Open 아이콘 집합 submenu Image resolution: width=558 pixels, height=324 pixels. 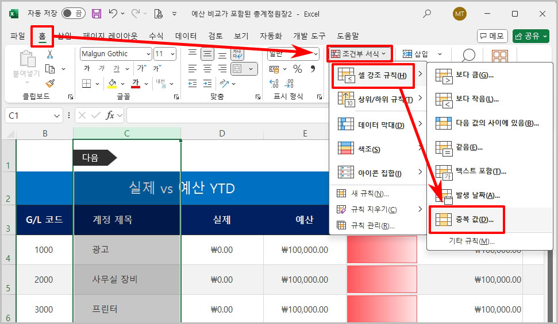click(378, 173)
